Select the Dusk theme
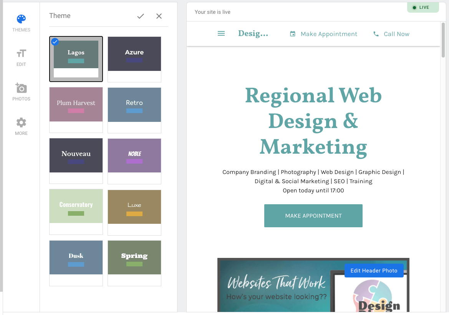The width and height of the screenshot is (449, 315). click(76, 263)
